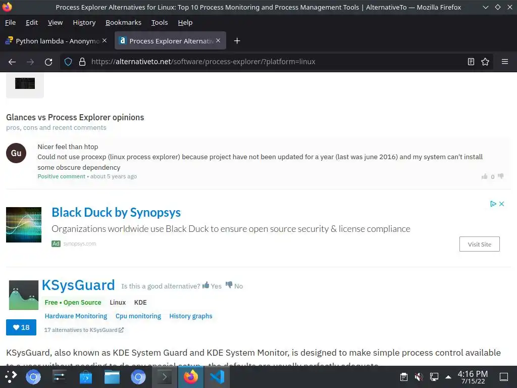Image resolution: width=517 pixels, height=388 pixels.
Task: Click the Firefox taskbar icon
Action: [191, 377]
